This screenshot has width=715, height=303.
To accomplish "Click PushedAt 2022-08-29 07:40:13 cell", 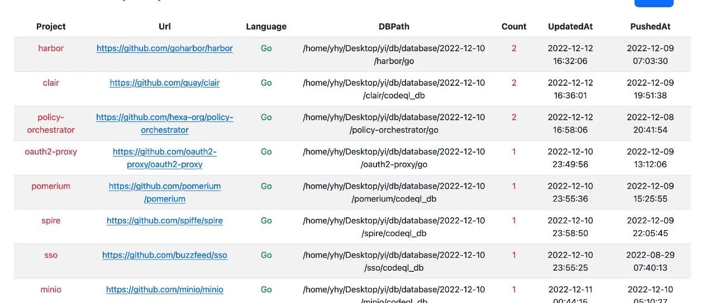I will (x=650, y=262).
